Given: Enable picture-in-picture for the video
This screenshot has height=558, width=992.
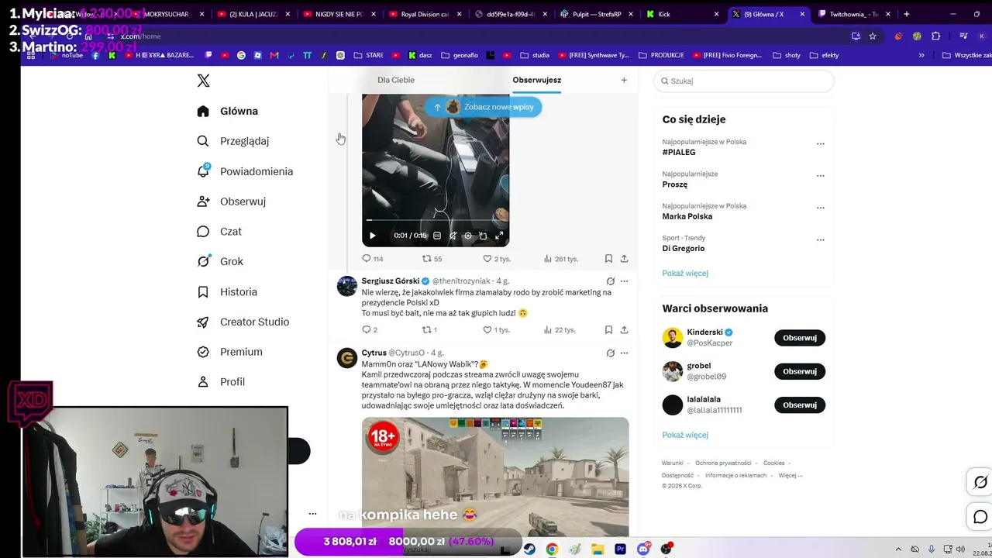Looking at the screenshot, I should tap(483, 236).
